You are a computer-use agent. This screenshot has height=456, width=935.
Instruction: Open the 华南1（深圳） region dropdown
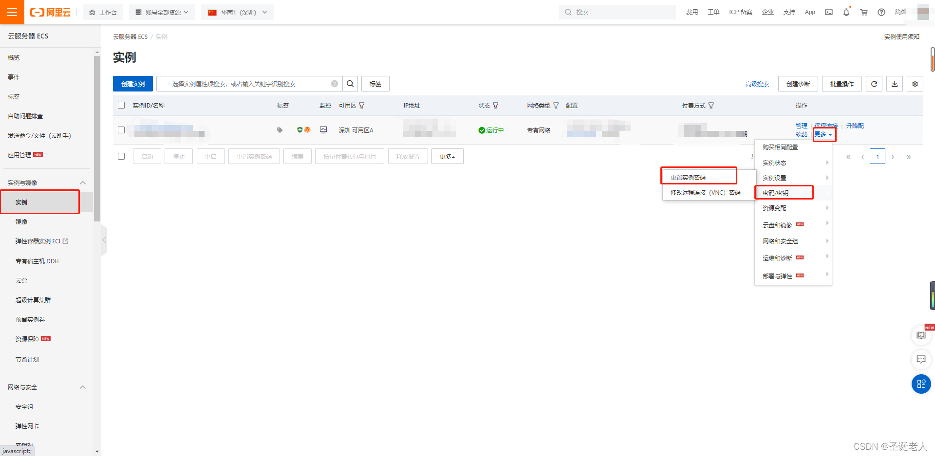pyautogui.click(x=238, y=12)
